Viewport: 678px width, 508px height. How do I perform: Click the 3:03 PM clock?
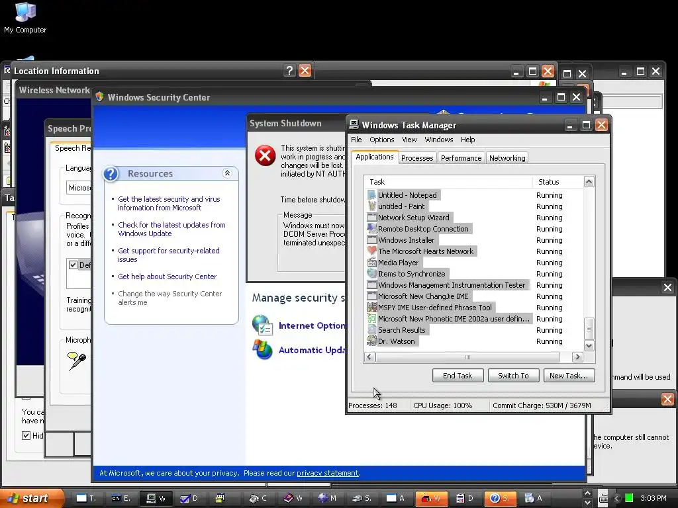654,498
